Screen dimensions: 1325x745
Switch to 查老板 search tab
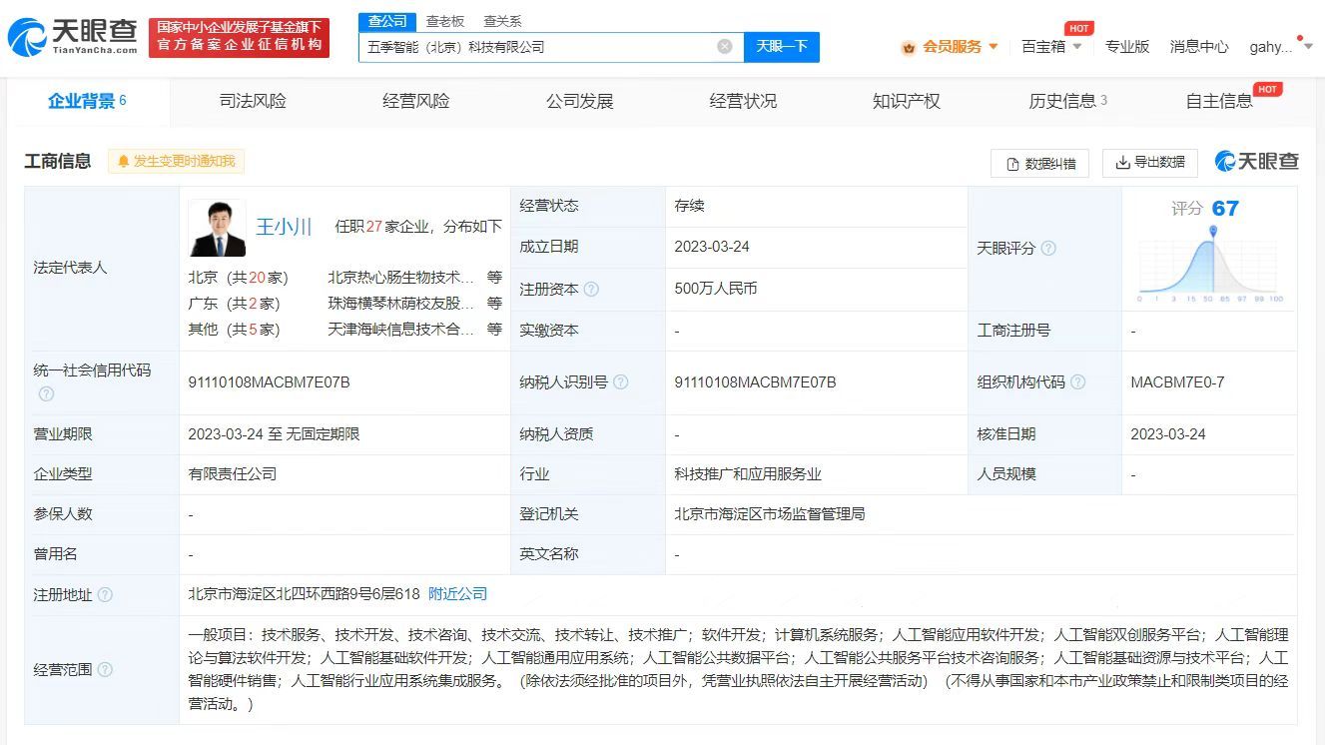445,21
